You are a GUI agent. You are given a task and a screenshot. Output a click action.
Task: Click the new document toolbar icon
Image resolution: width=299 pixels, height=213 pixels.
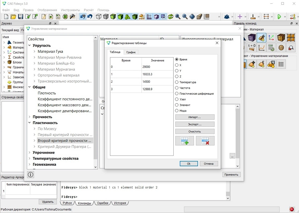tap(6, 17)
